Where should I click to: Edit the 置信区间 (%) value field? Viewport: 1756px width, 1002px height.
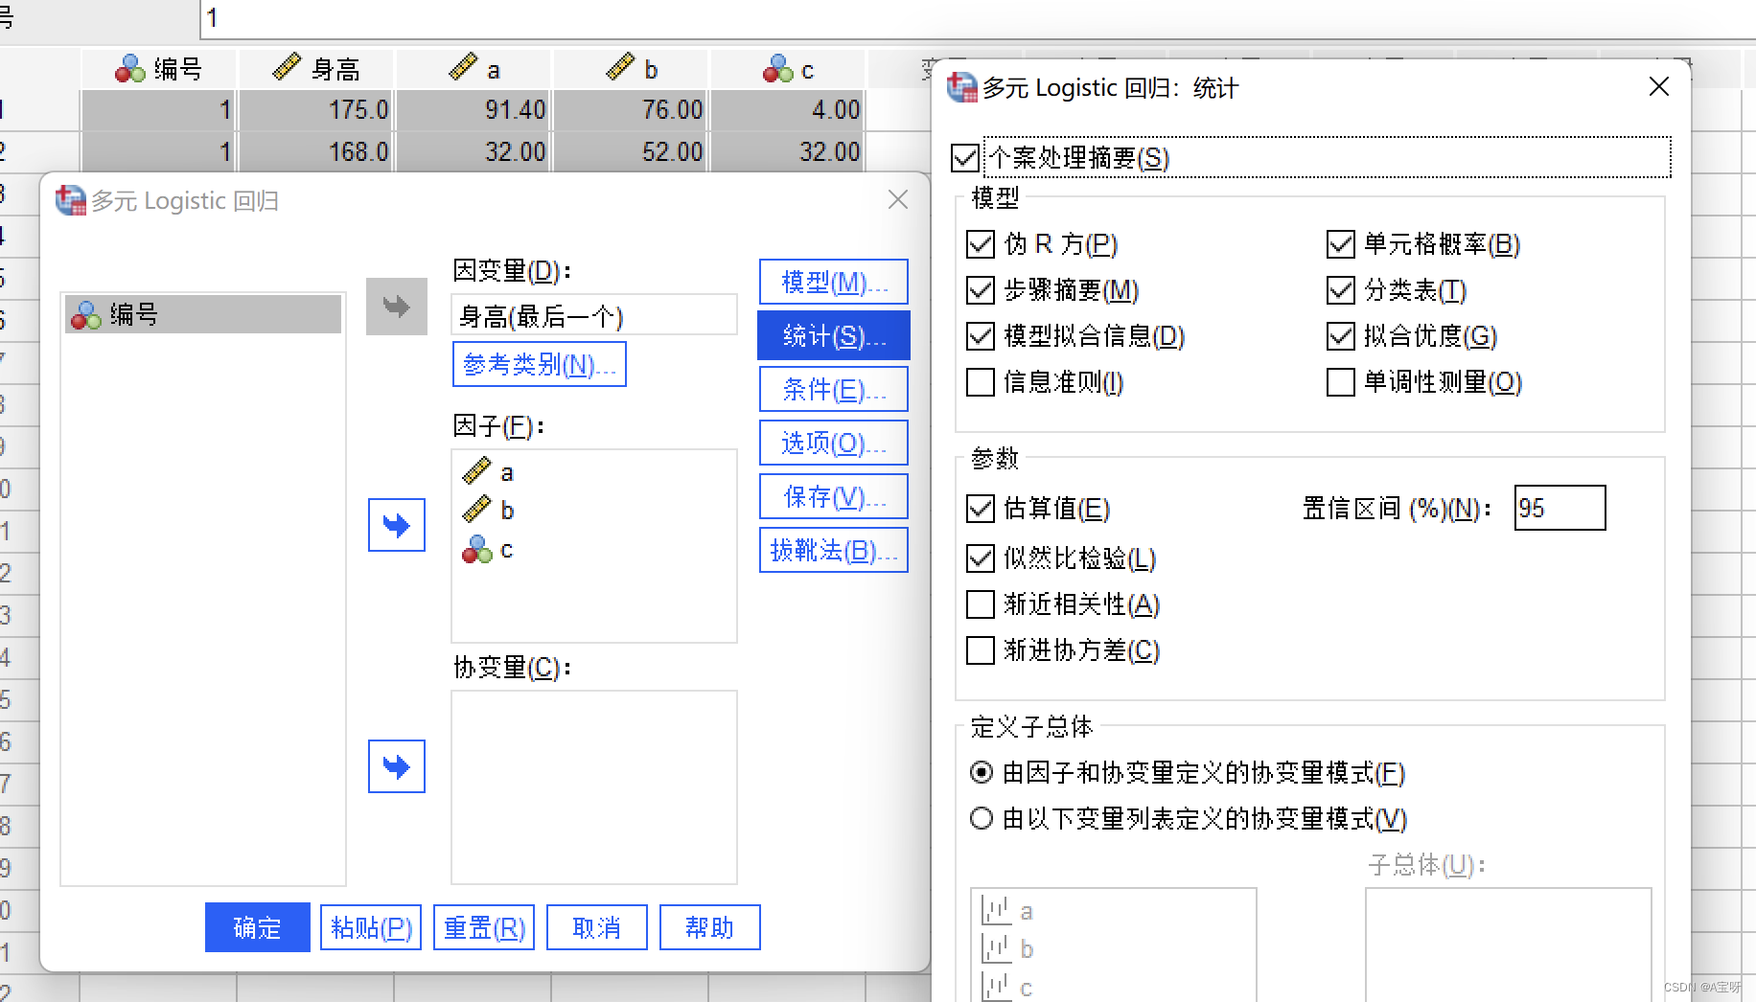point(1560,508)
